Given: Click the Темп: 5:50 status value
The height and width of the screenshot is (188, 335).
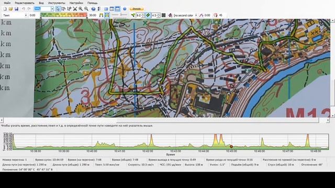Looking at the screenshot, I should tap(107, 165).
